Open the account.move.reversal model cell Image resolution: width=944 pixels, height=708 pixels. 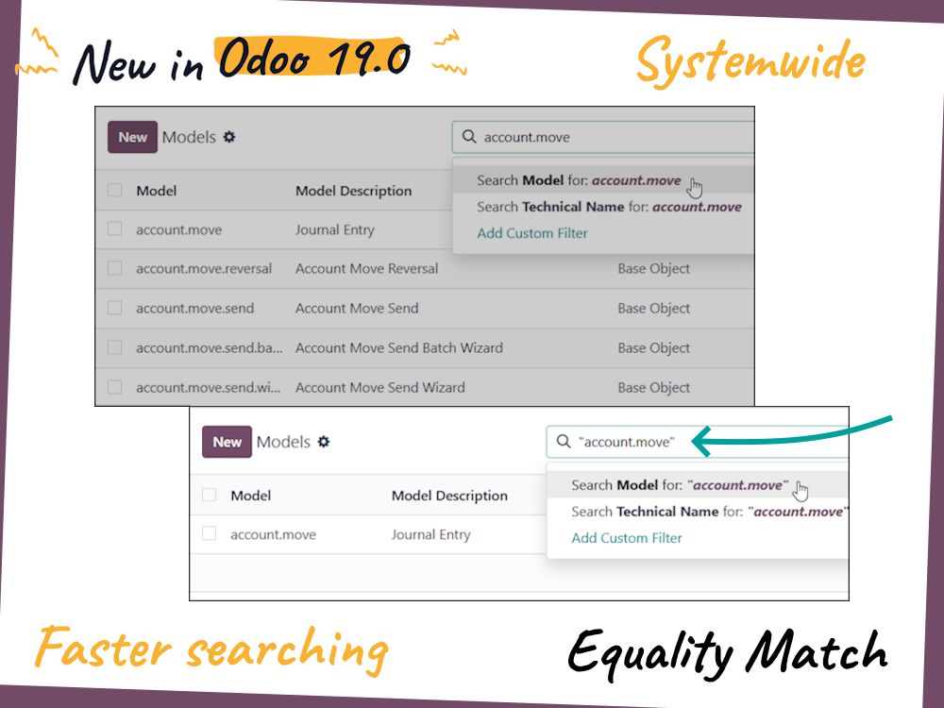pos(204,268)
